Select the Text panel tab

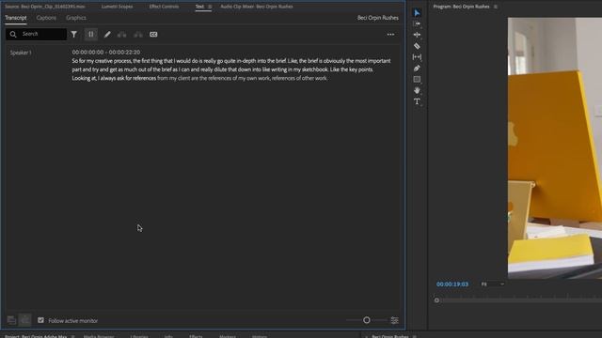click(x=199, y=7)
